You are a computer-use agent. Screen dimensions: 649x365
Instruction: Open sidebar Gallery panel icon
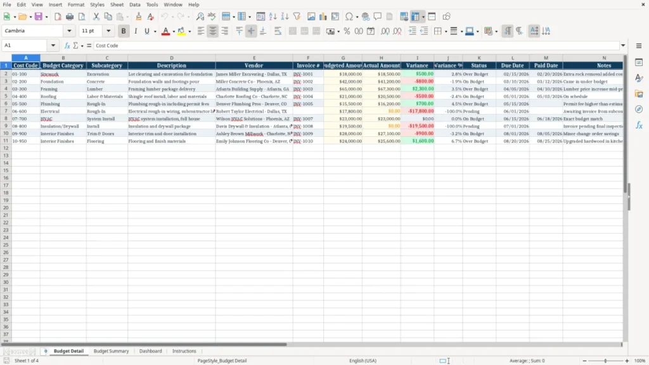[639, 94]
